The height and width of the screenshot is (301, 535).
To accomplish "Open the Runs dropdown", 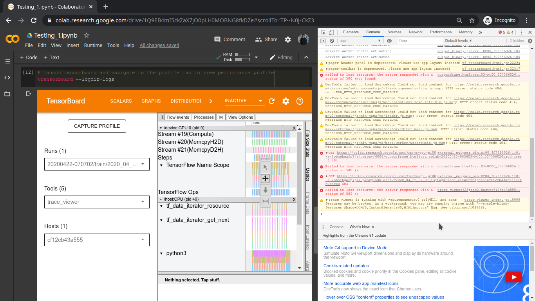I will coord(97,164).
